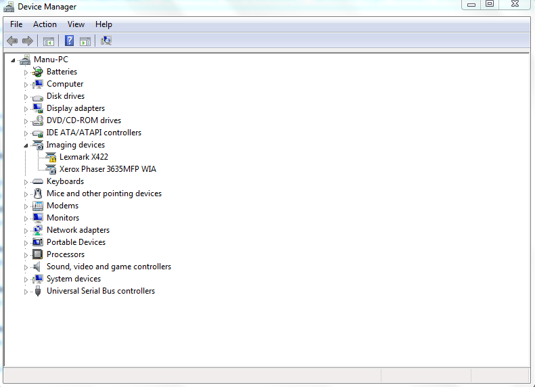Open the View menu
The height and width of the screenshot is (387, 535).
(76, 24)
